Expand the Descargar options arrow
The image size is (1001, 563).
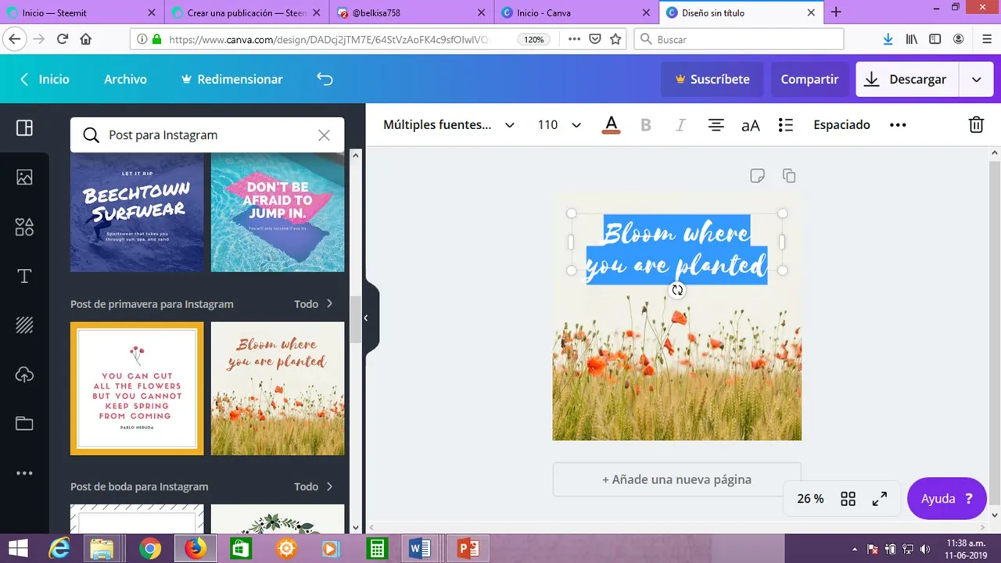[x=976, y=79]
